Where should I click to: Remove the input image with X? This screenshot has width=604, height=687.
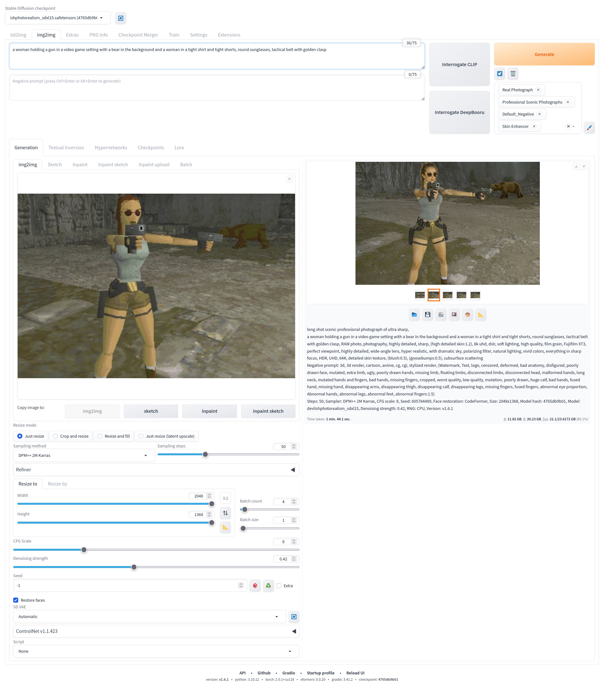tap(289, 179)
